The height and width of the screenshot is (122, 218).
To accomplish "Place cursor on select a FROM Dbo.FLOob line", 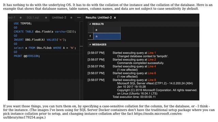I will tap(45, 48).
